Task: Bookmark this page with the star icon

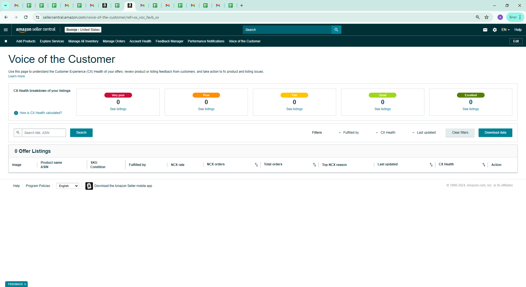Action: 487,17
